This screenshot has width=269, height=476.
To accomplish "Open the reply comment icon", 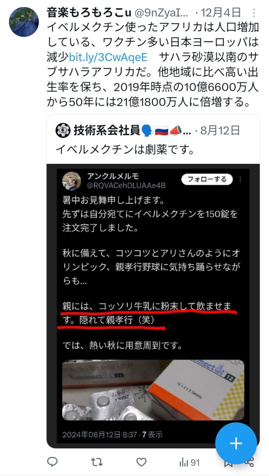I will coord(52,462).
